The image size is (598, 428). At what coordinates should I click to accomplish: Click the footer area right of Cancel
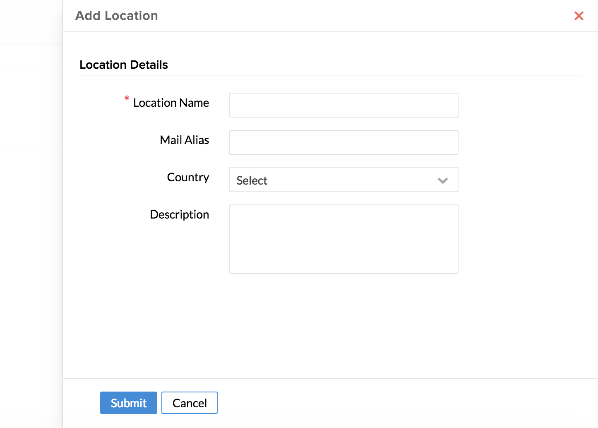[x=393, y=403]
